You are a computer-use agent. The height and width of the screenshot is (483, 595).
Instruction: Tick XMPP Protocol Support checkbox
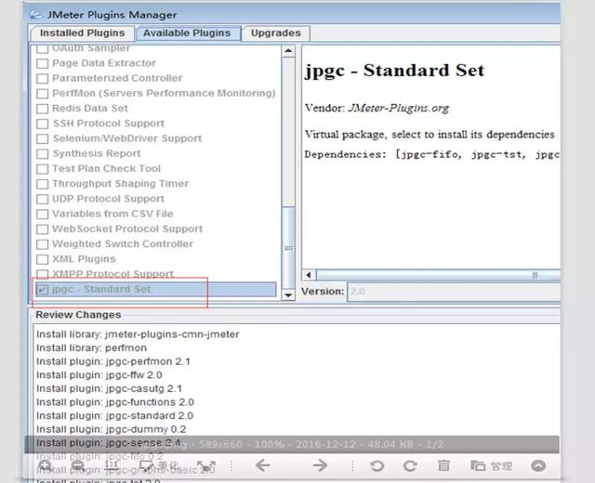[x=42, y=274]
